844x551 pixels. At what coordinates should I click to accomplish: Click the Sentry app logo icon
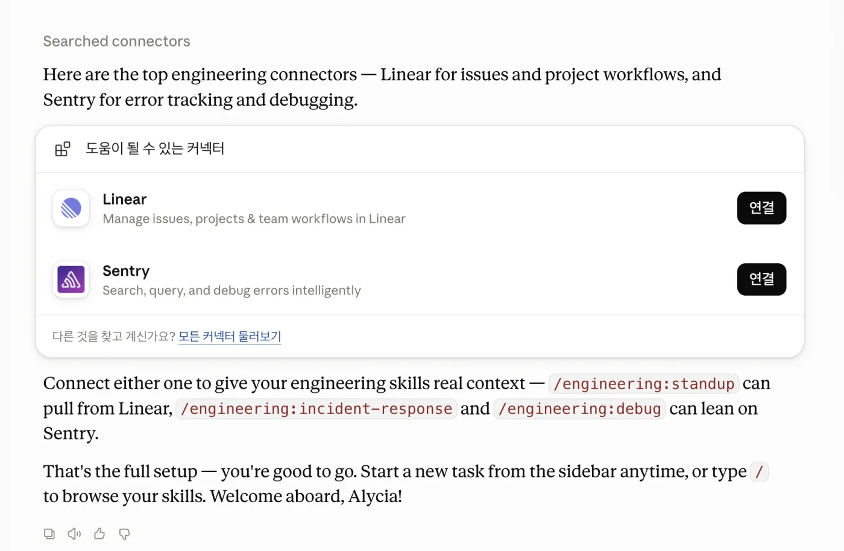(x=71, y=279)
